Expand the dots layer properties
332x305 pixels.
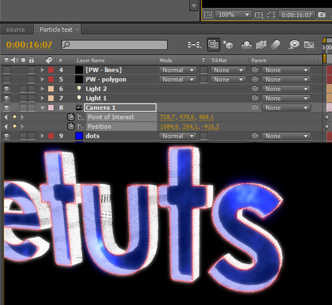[x=43, y=136]
